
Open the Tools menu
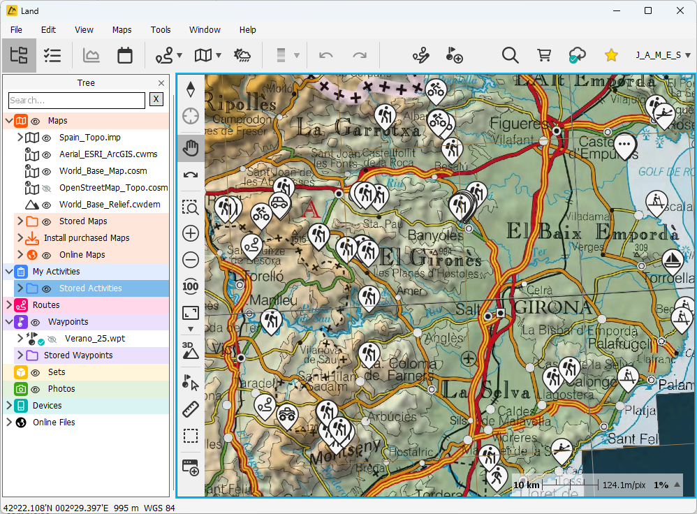pos(161,30)
